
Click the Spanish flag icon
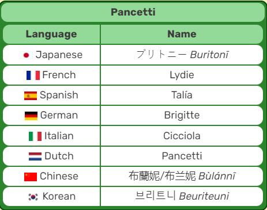(31, 96)
